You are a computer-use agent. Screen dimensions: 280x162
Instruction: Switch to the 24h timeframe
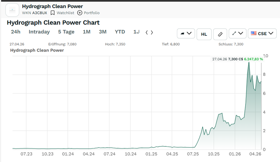pos(15,32)
